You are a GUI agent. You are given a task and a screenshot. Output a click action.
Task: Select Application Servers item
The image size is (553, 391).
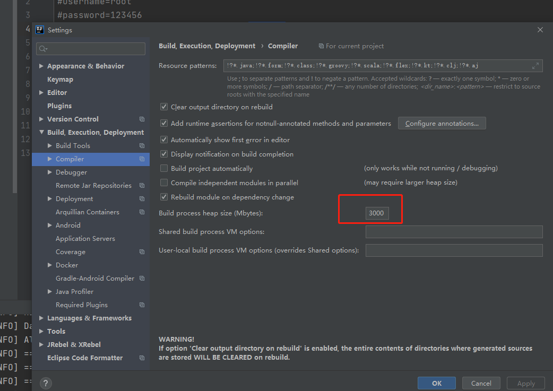pyautogui.click(x=85, y=239)
